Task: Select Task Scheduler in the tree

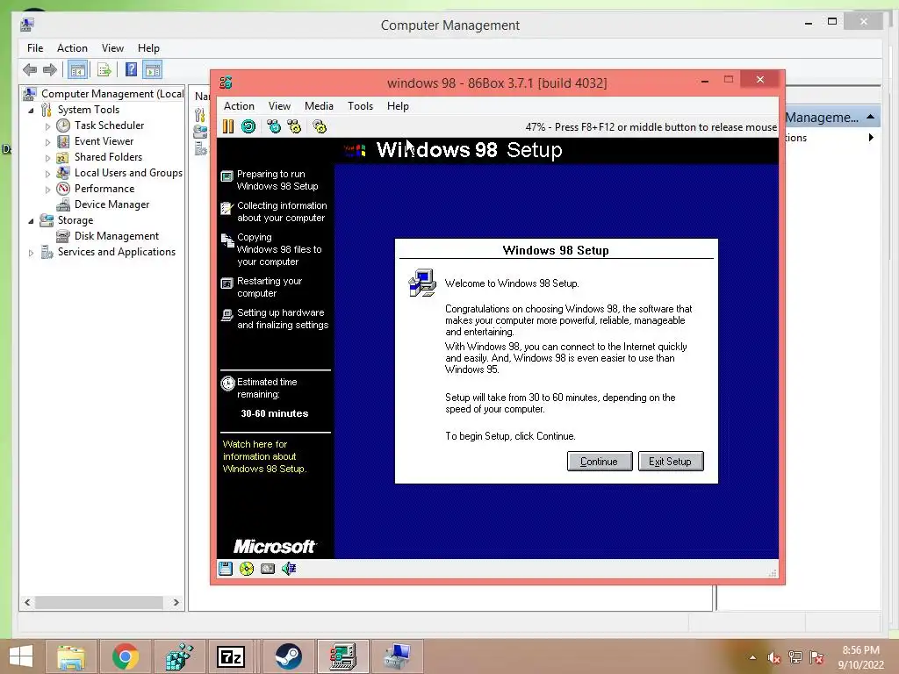Action: 109,125
